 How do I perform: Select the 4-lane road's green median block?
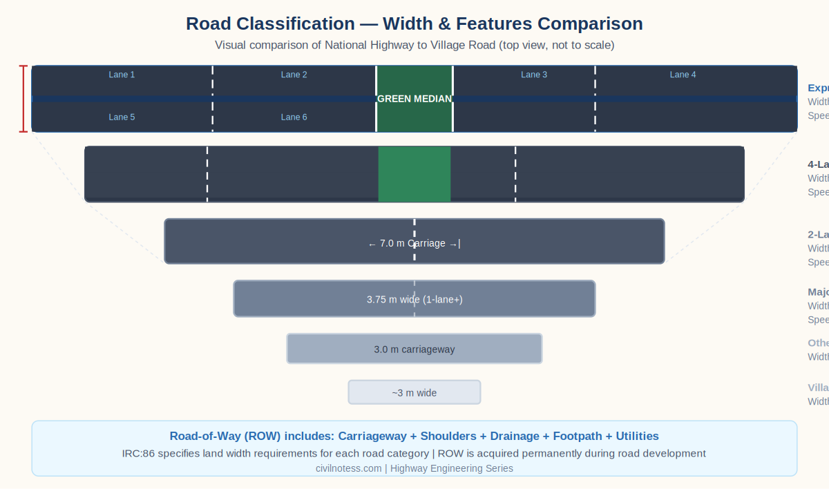(414, 174)
